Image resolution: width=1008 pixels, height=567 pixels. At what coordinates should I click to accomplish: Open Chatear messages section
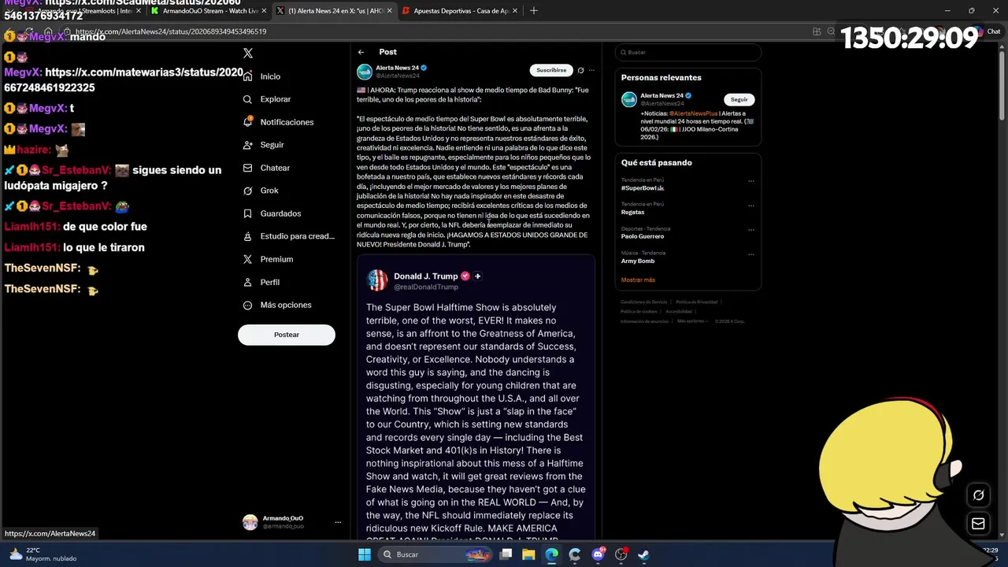tap(266, 168)
